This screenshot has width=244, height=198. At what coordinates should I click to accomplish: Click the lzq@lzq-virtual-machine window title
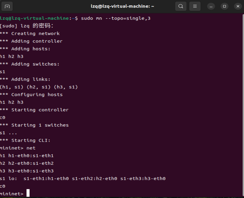point(122,6)
